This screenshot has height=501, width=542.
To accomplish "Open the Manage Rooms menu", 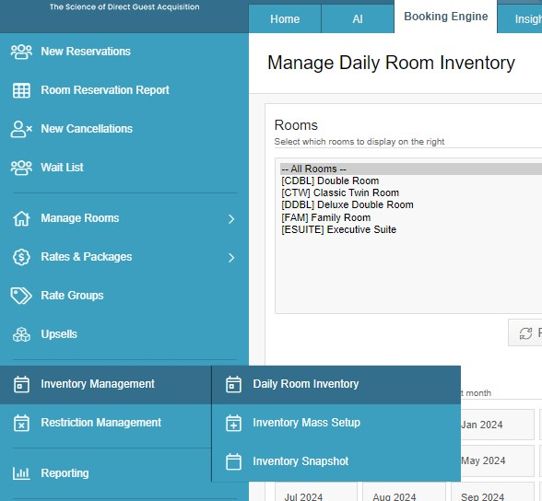I will (x=80, y=218).
